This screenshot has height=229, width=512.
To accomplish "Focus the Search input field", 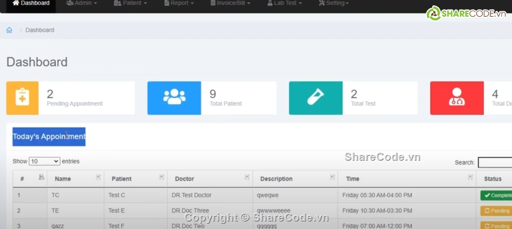I will pos(495,162).
